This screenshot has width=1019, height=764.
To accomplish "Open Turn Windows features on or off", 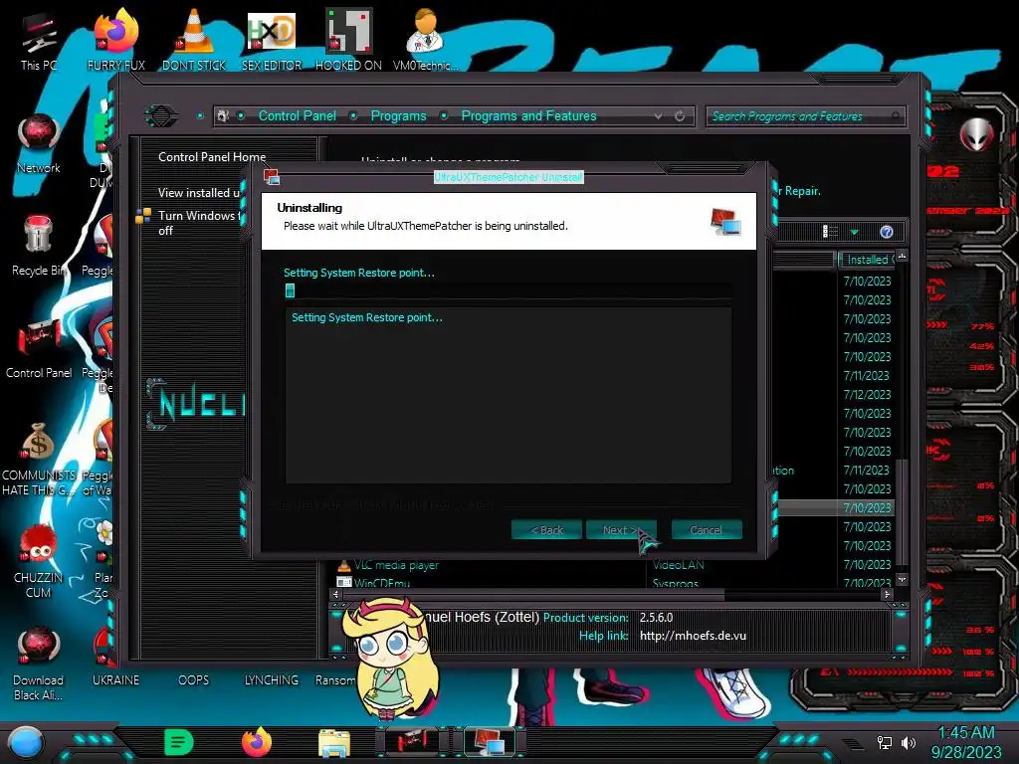I will [x=199, y=223].
